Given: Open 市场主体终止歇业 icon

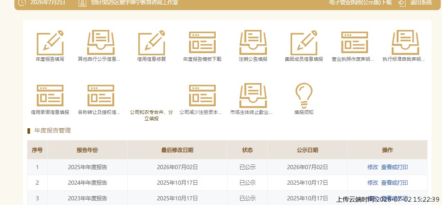Looking at the screenshot, I should tap(253, 96).
